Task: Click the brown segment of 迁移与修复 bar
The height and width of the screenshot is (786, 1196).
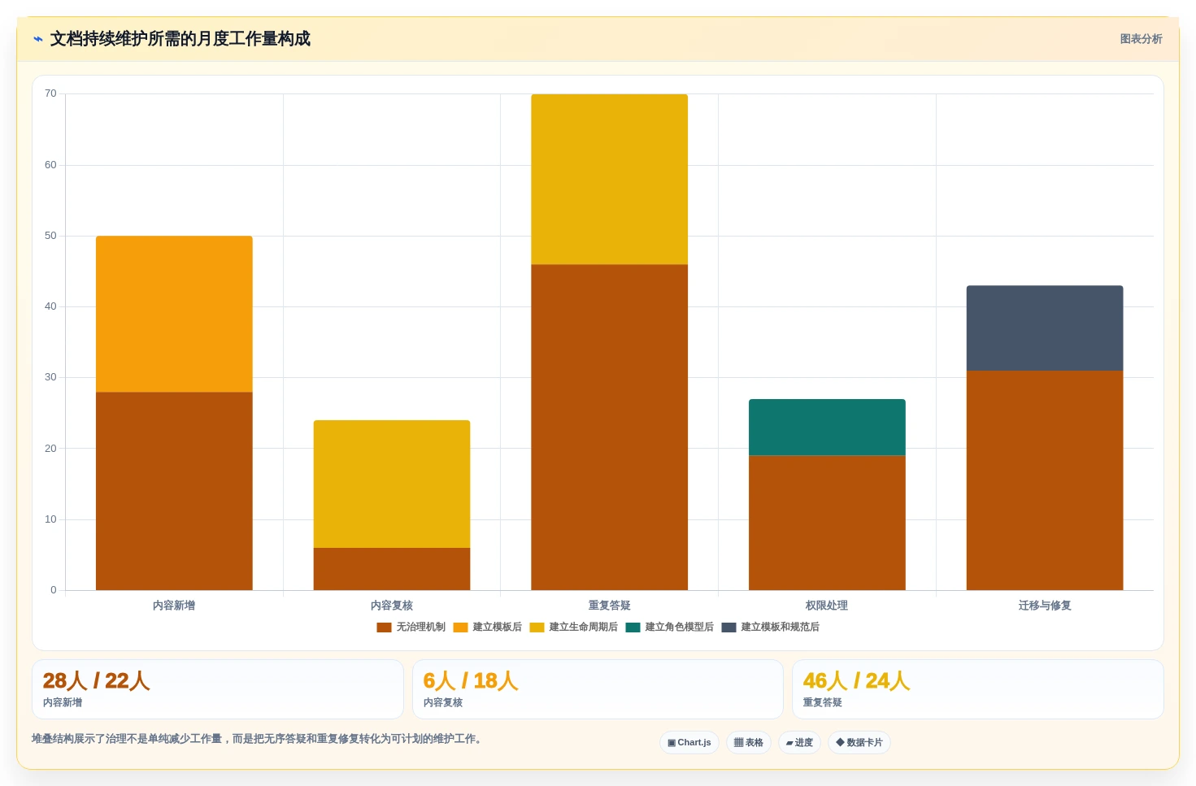Action: [x=1045, y=480]
